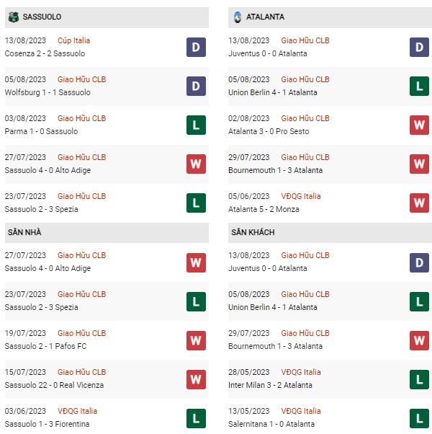Click the L badge for Inter Milan 3-2 Atalanta

pyautogui.click(x=419, y=379)
